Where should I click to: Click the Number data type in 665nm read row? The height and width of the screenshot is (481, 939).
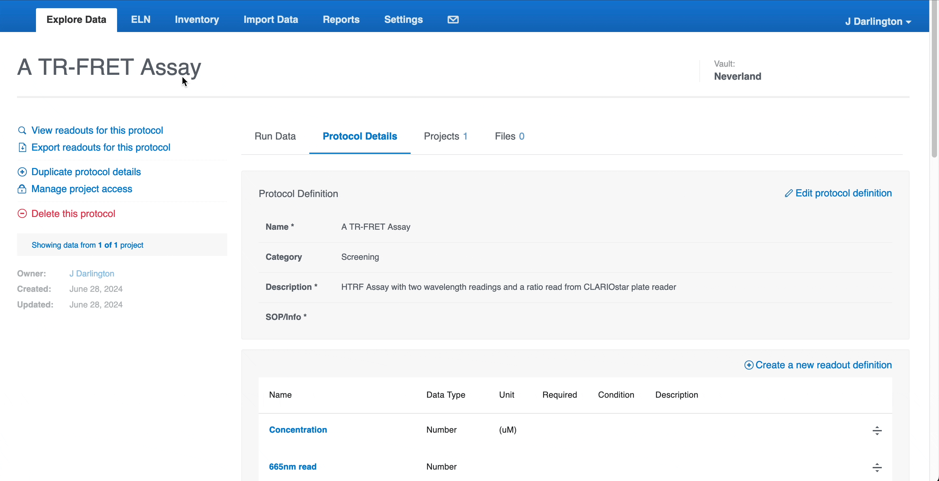(441, 467)
